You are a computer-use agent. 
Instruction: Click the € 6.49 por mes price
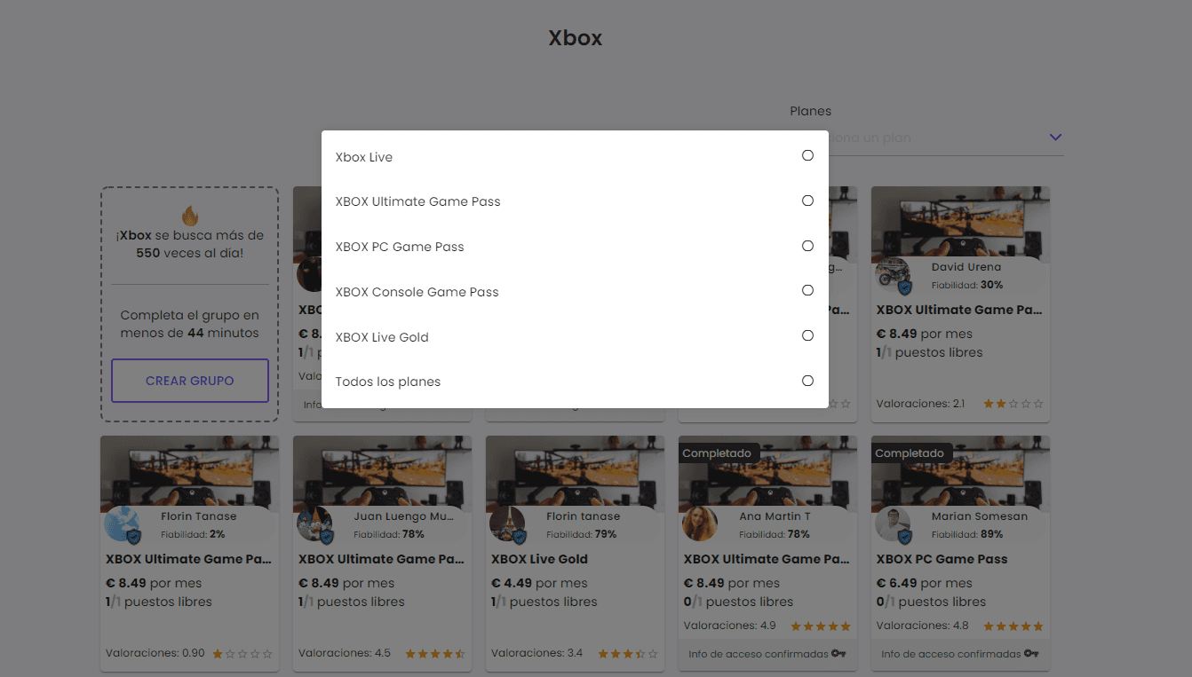coord(925,583)
